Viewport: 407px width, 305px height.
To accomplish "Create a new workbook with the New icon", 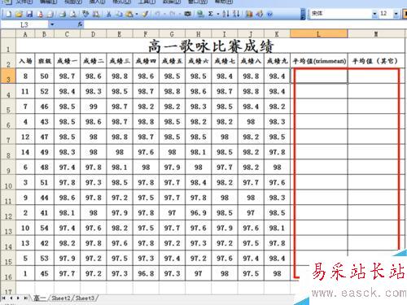I will tap(8, 14).
